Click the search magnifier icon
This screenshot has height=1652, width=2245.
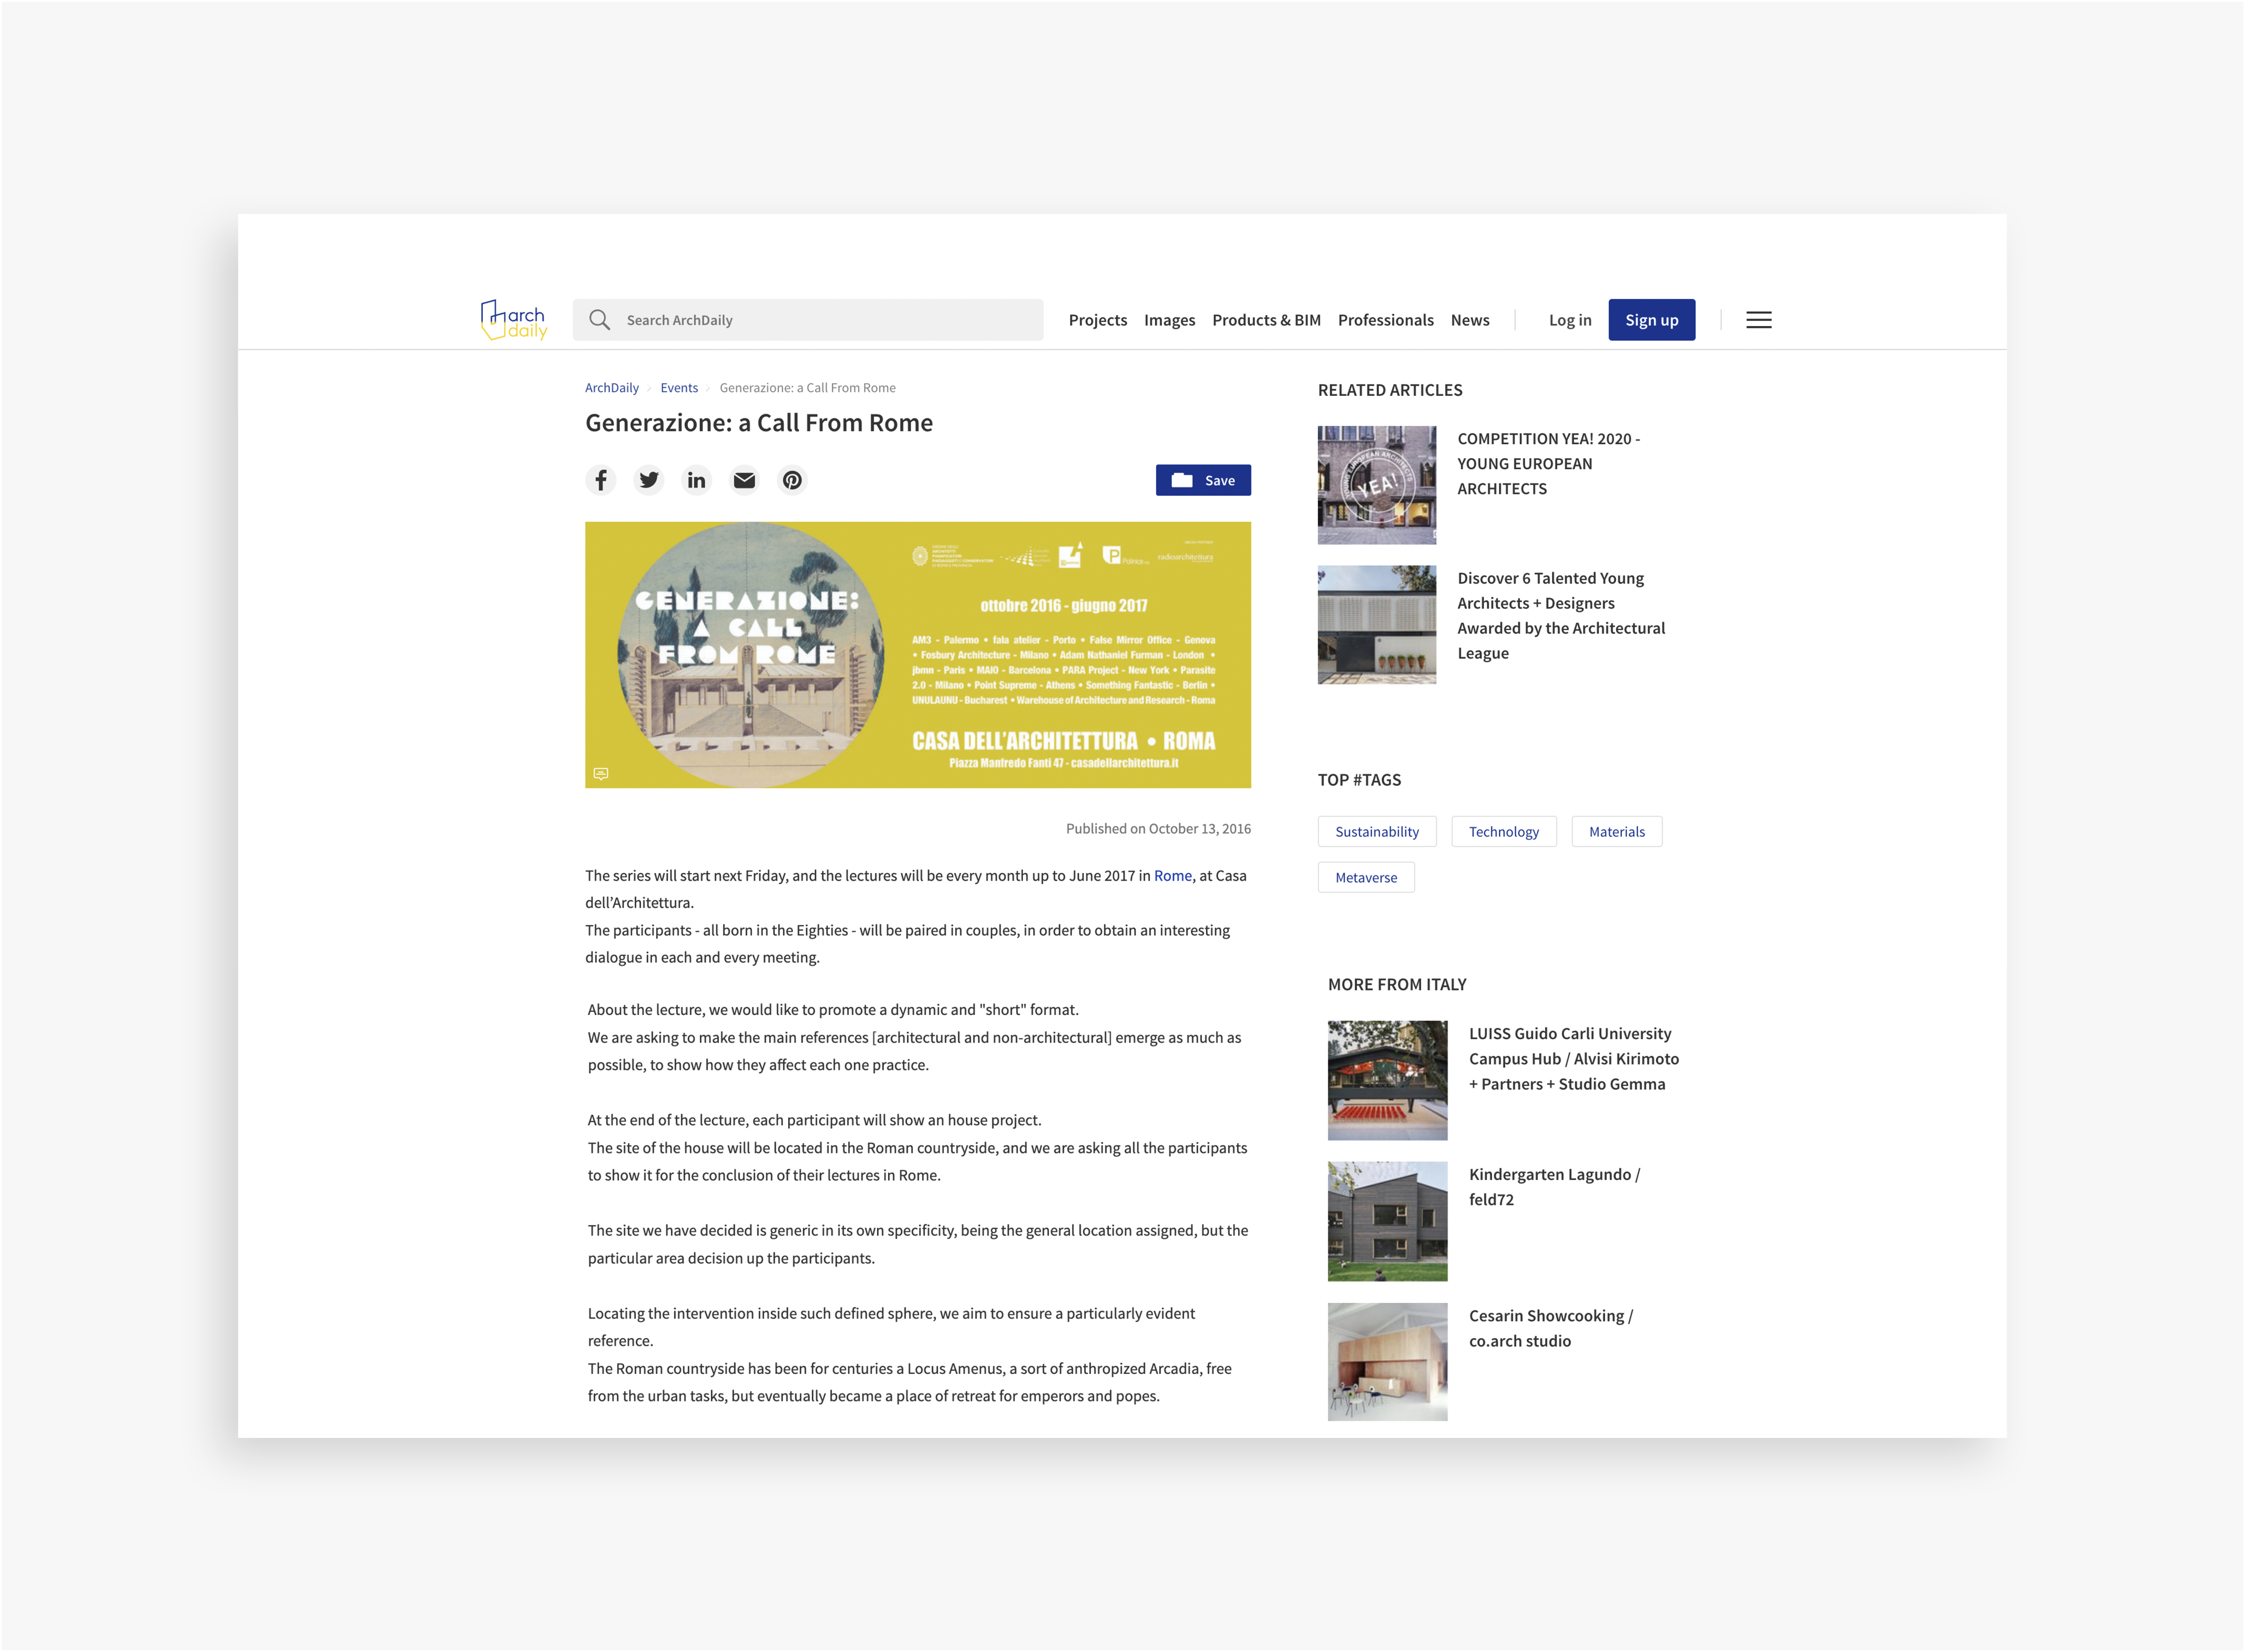click(x=599, y=320)
